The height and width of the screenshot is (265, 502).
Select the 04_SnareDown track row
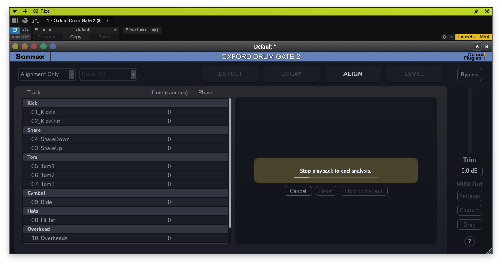[x=125, y=139]
